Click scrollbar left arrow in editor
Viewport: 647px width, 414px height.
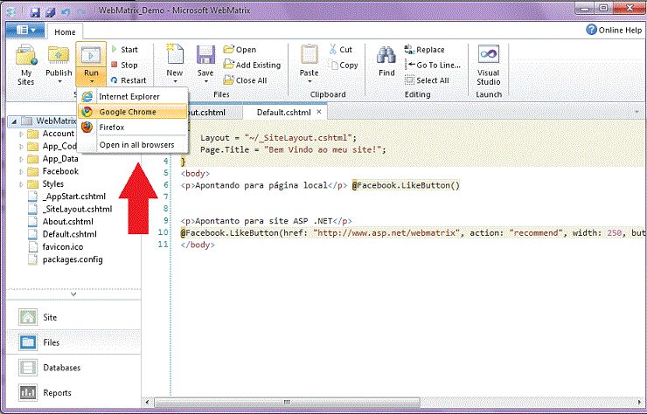click(x=147, y=402)
